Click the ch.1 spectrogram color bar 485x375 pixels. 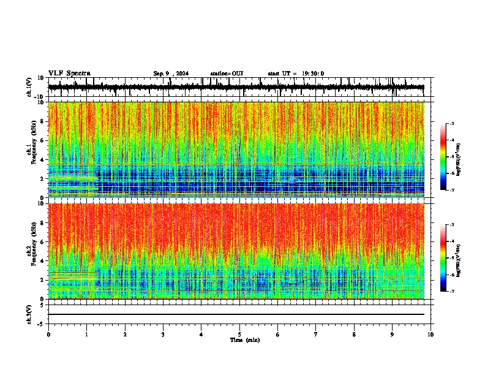(443, 157)
